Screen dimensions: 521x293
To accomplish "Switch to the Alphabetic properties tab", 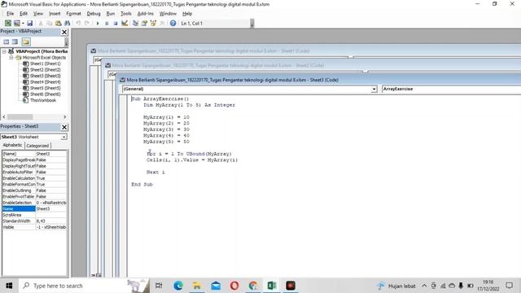I will [13, 145].
